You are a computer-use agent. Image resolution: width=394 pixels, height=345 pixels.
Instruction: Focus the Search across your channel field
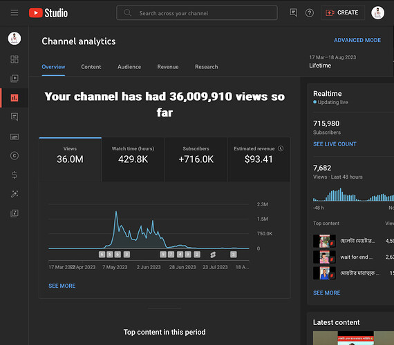tap(197, 13)
